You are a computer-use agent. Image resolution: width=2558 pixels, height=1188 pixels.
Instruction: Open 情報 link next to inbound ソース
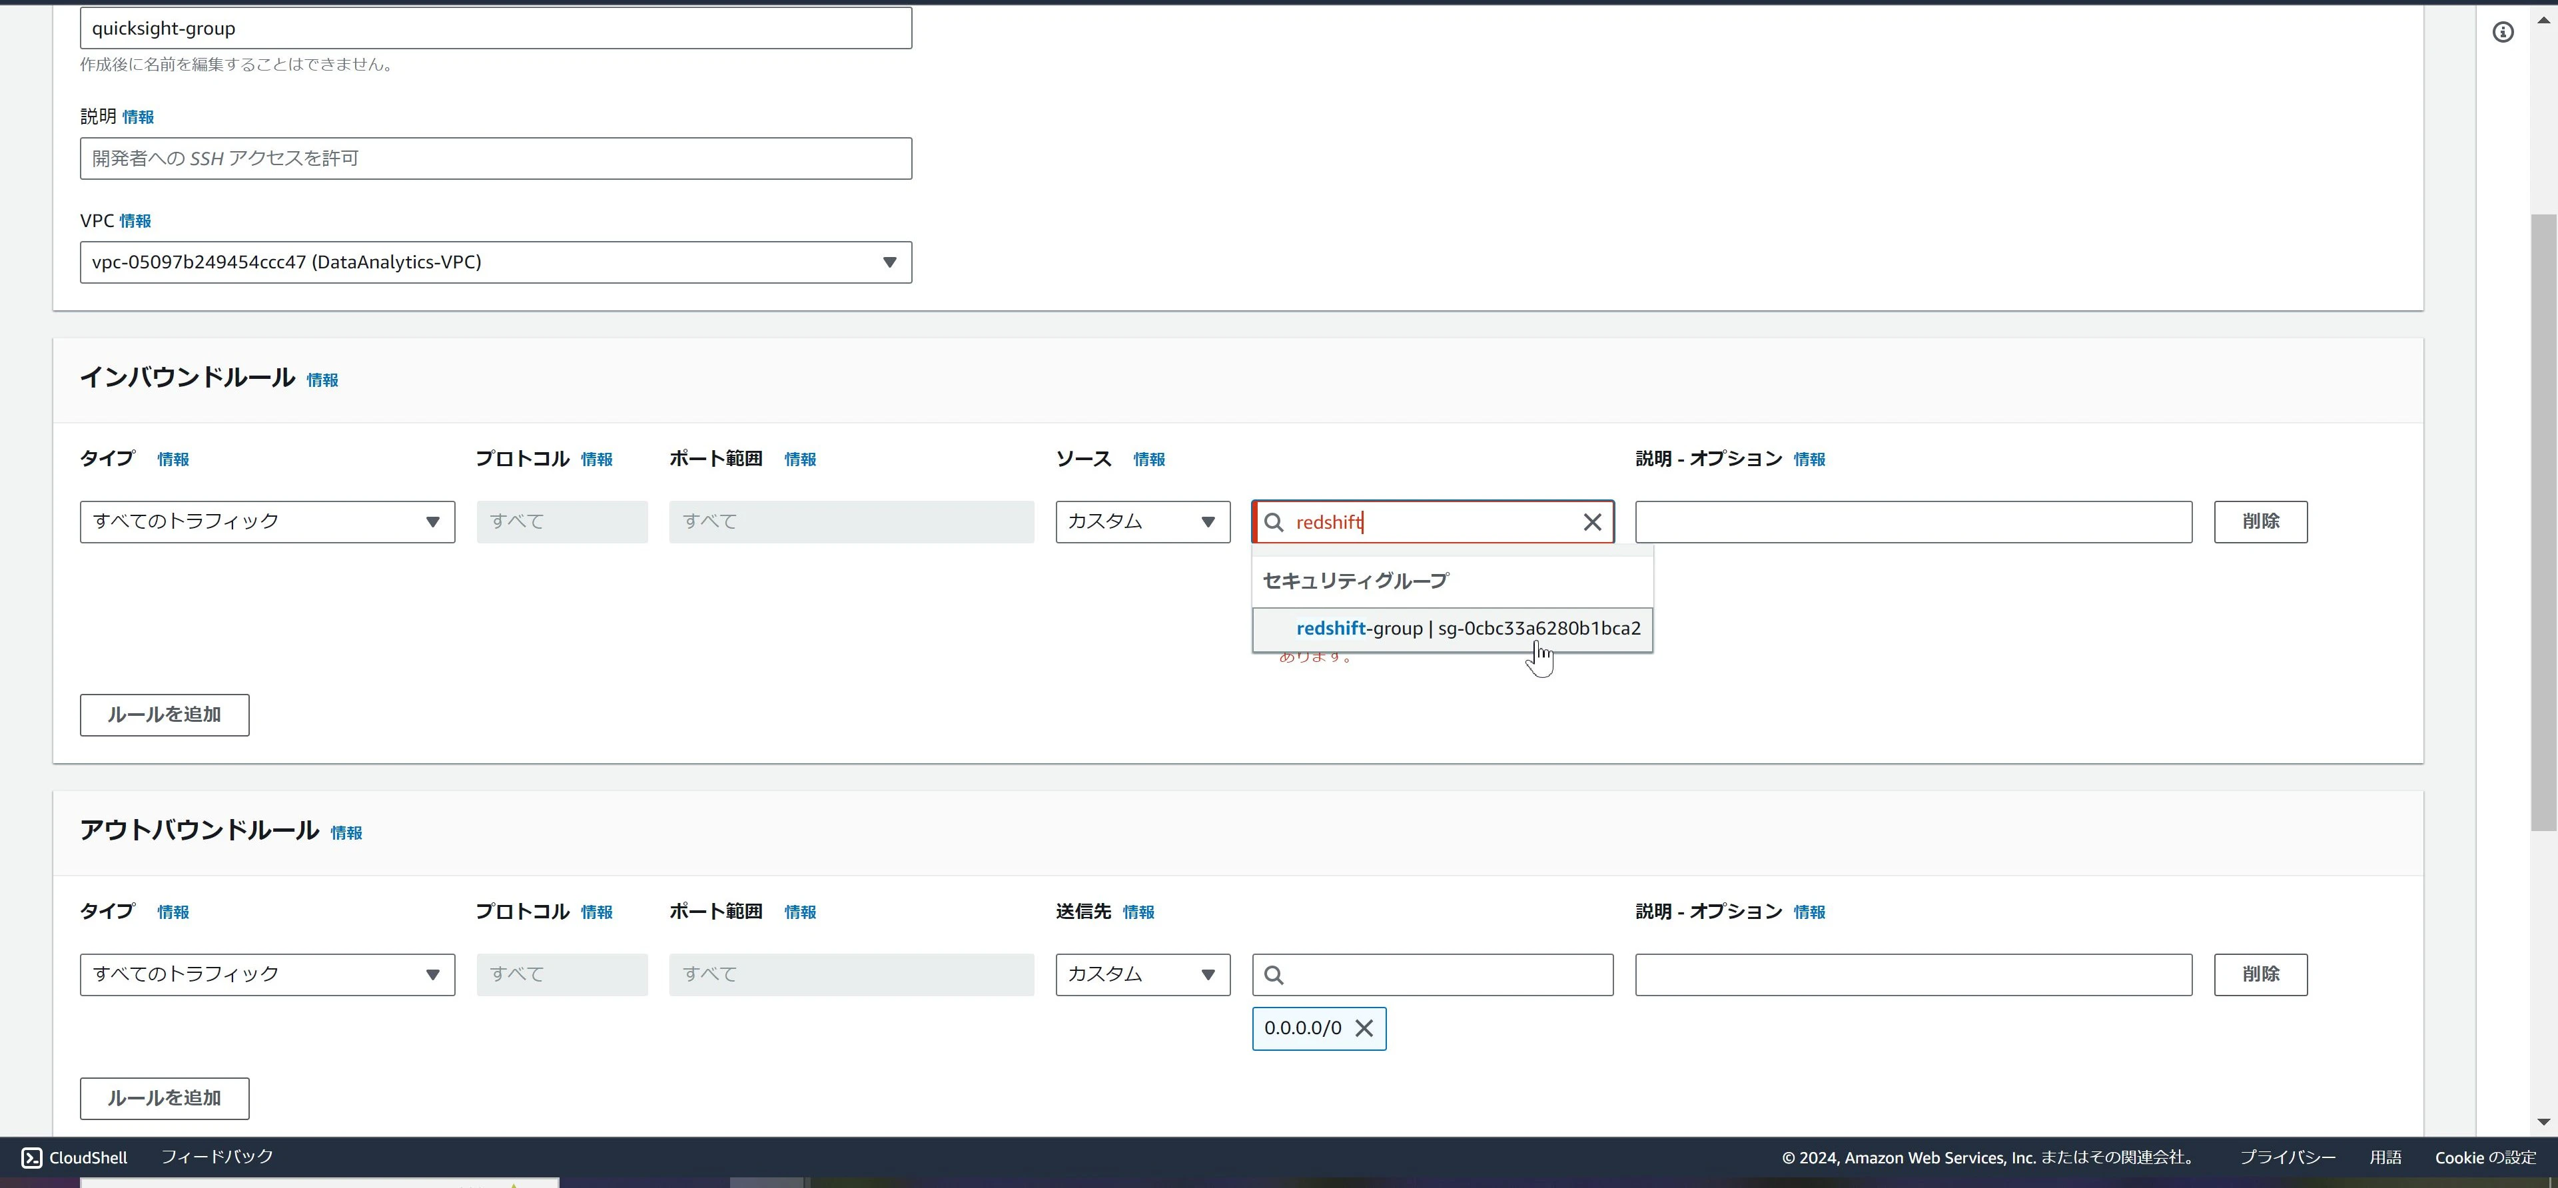[x=1149, y=459]
